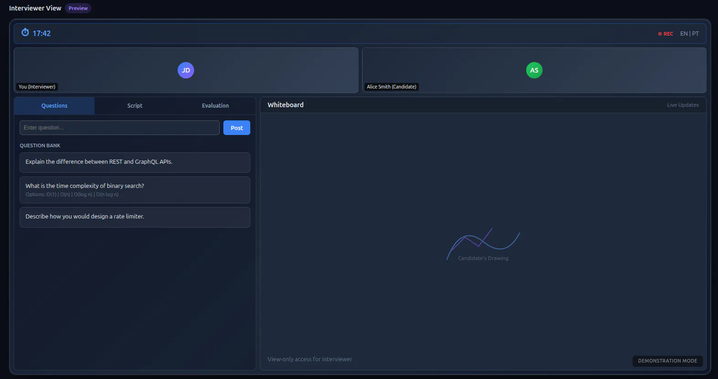This screenshot has width=718, height=379.
Task: Open the Script tab
Action: coord(135,106)
